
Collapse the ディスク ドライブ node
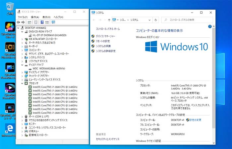click(22, 65)
